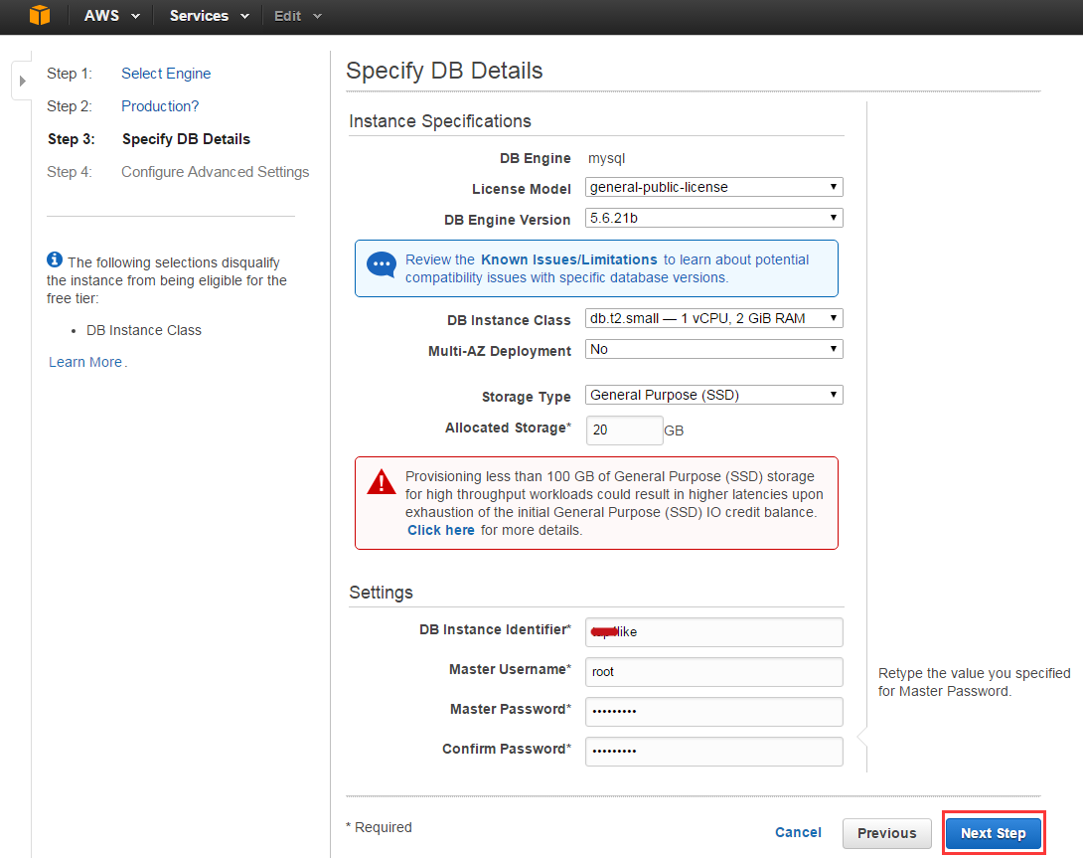1083x858 pixels.
Task: Focus the Master Username field
Action: (x=713, y=671)
